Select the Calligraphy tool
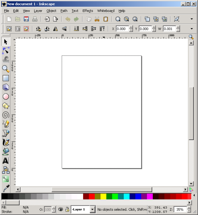 point(6,142)
